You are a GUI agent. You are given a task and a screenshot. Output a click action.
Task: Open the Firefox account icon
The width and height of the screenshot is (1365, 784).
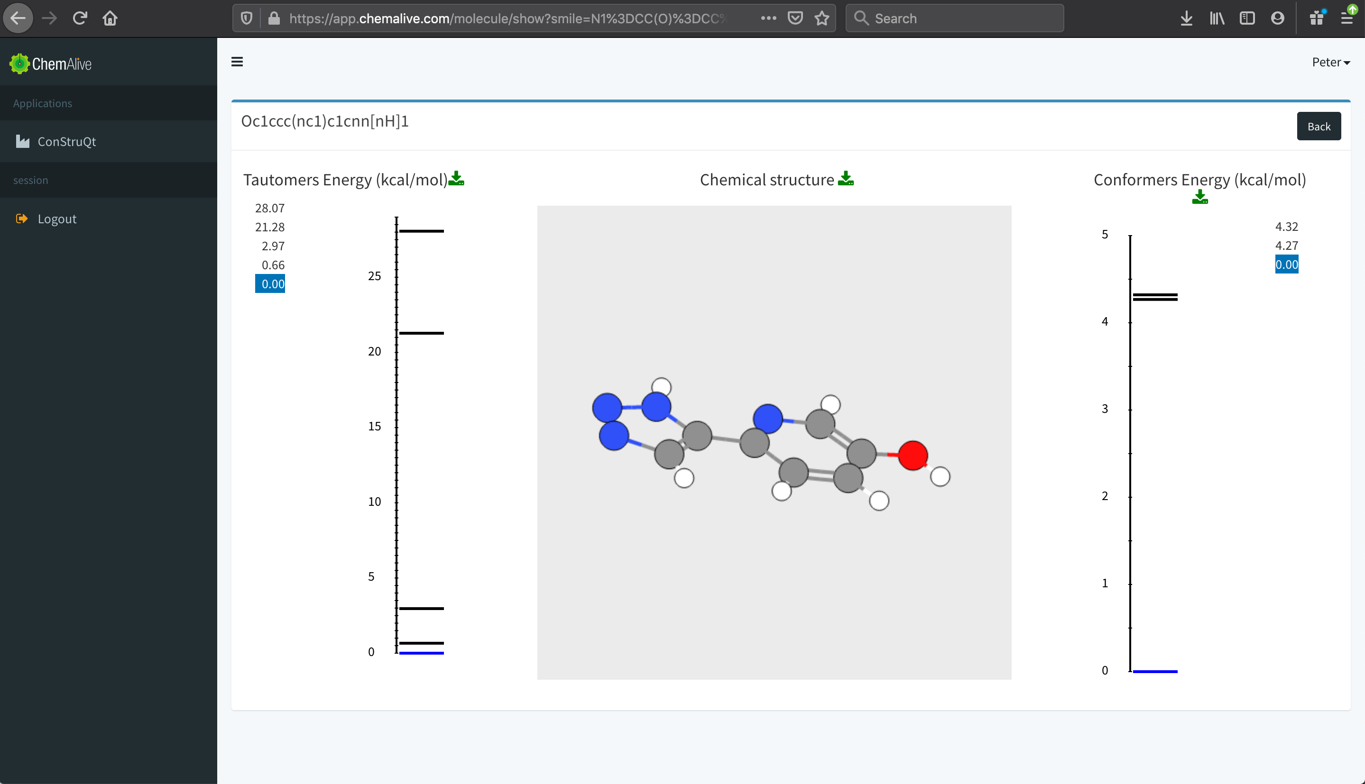tap(1277, 18)
